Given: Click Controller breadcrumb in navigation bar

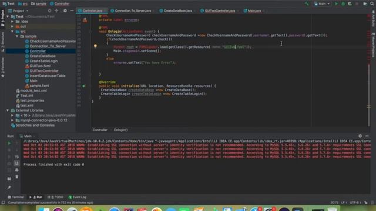Looking at the screenshot, I should [x=60, y=4].
